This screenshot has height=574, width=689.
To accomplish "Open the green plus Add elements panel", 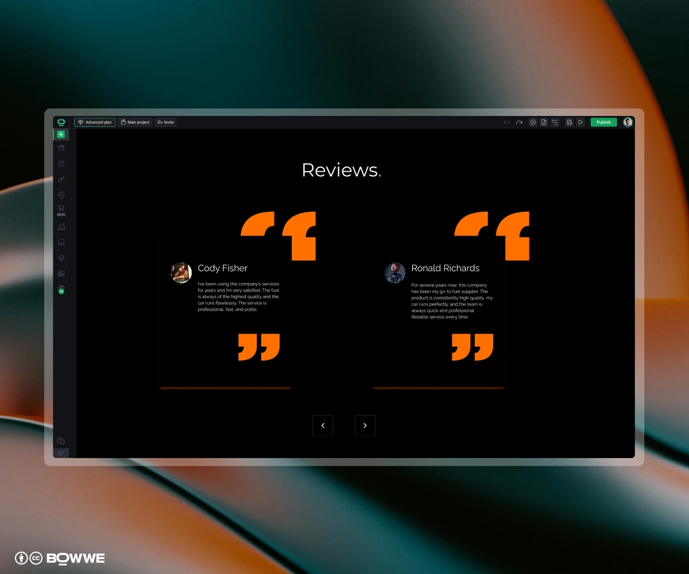I will pyautogui.click(x=61, y=134).
